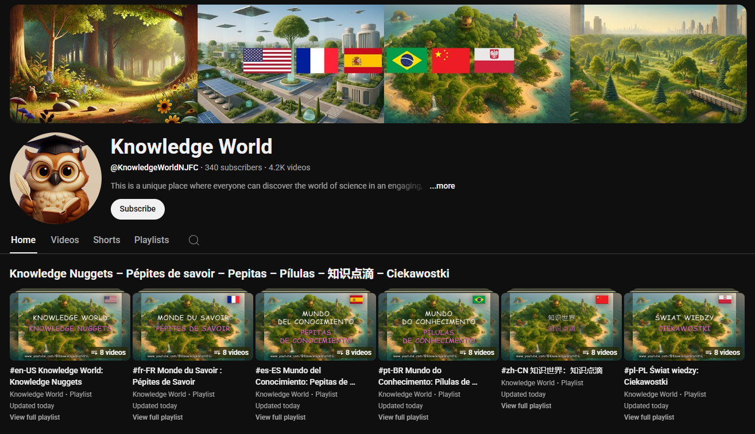
Task: Click the USA flag in the banner
Action: tap(268, 61)
